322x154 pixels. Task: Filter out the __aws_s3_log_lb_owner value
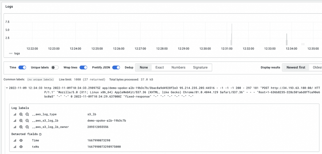tap(27, 126)
